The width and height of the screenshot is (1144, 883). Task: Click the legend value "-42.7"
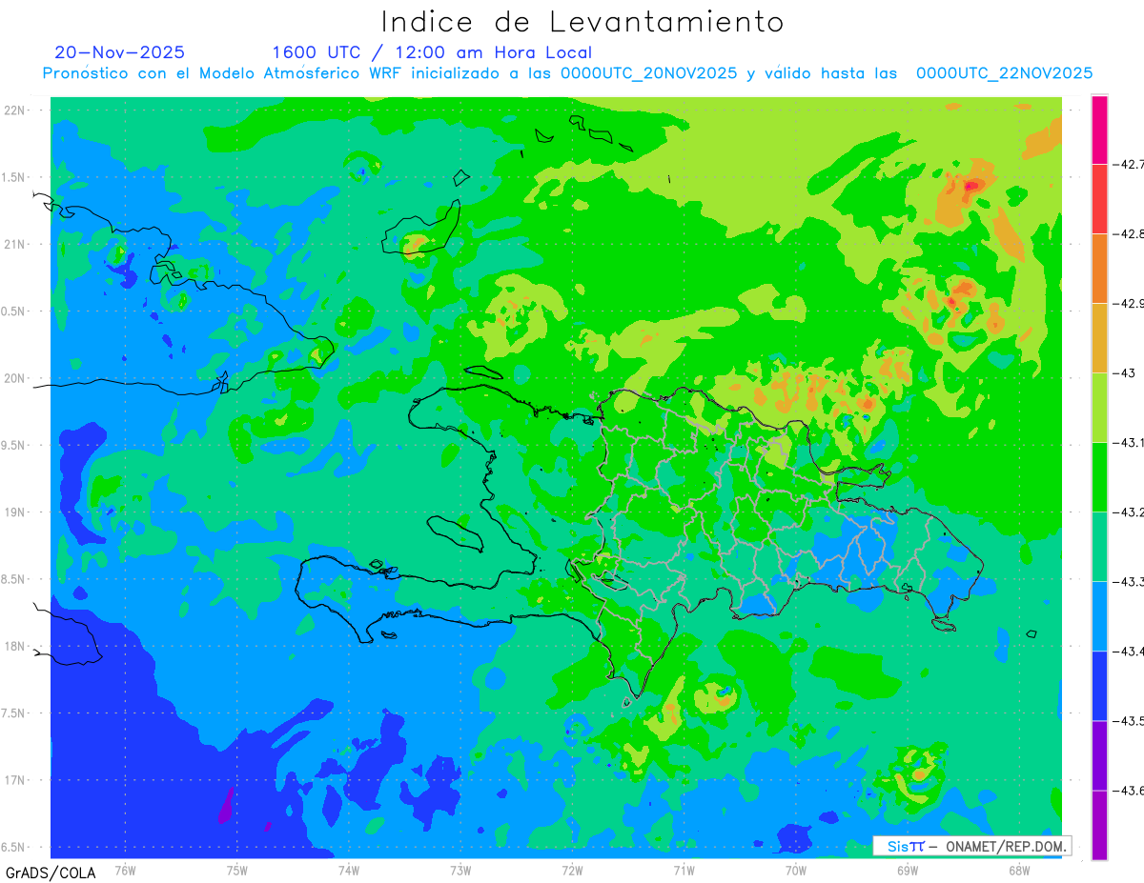click(x=1129, y=164)
